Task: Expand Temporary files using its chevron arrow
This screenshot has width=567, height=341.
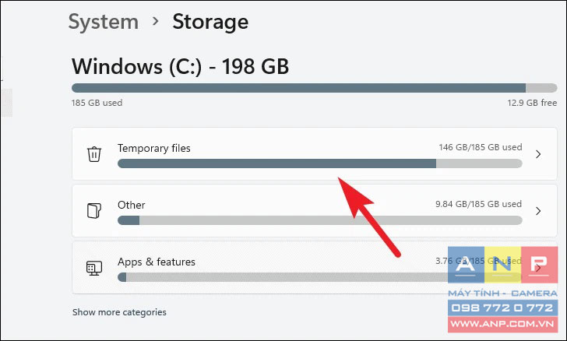Action: tap(538, 154)
